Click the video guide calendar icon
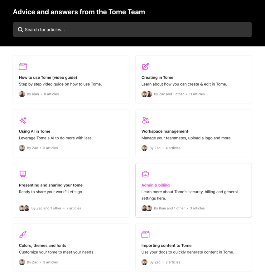265x277 pixels. click(x=23, y=66)
